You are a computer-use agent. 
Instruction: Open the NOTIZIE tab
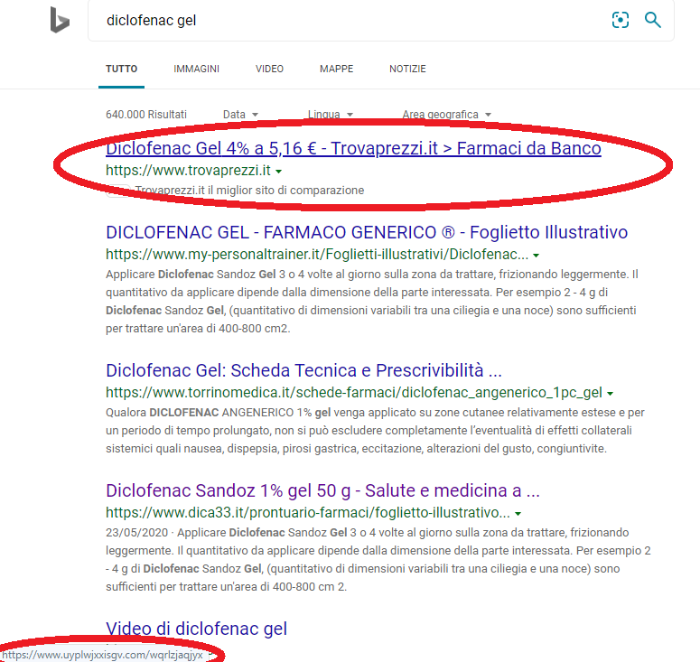407,69
